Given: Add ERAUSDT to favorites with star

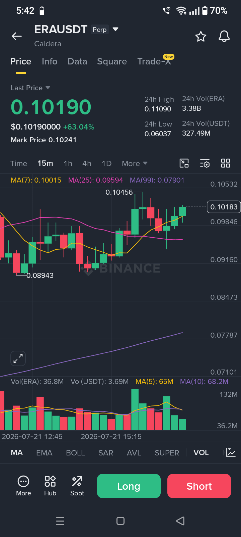Looking at the screenshot, I should (x=201, y=36).
